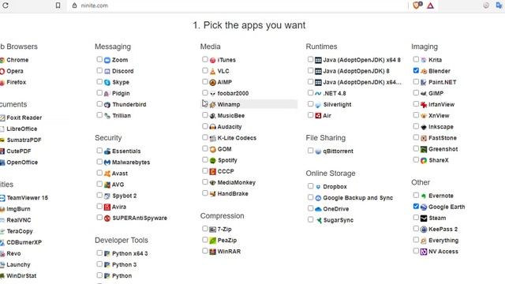Click the Malwarebytes icon

pyautogui.click(x=107, y=163)
